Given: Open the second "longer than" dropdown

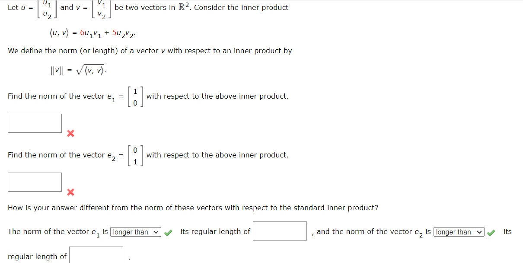Looking at the screenshot, I should point(459,232).
